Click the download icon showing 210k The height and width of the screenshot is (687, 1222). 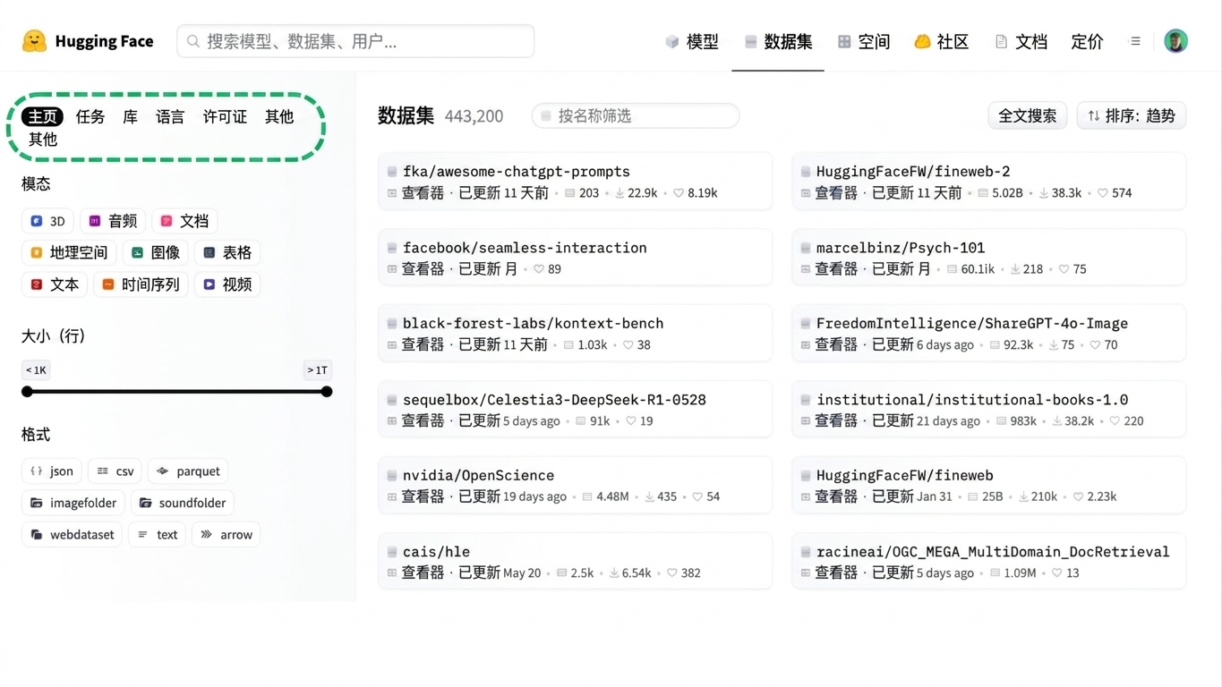pos(1022,496)
